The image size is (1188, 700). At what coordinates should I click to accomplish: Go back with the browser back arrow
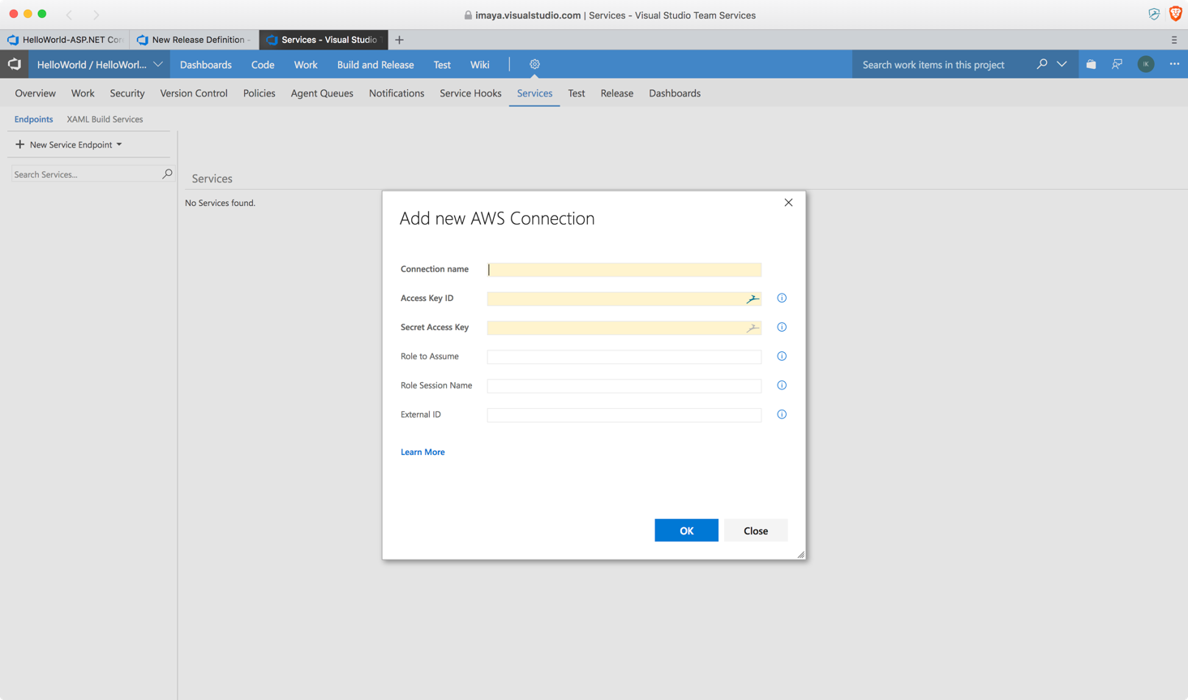[69, 15]
